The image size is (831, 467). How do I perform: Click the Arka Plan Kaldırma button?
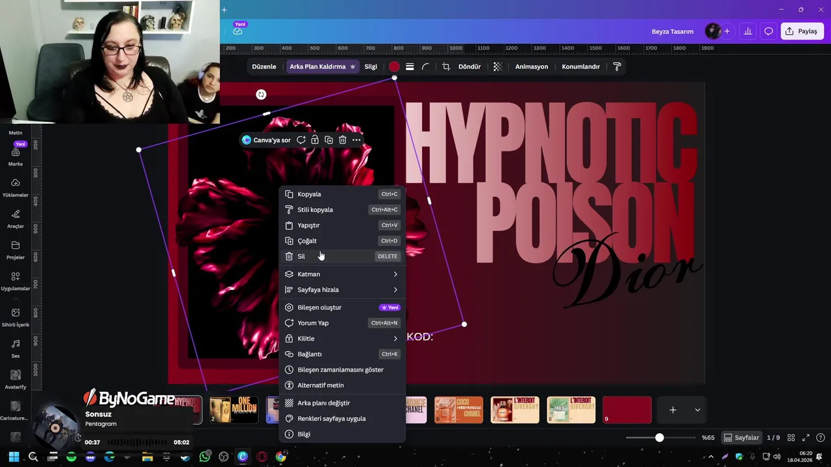[323, 67]
